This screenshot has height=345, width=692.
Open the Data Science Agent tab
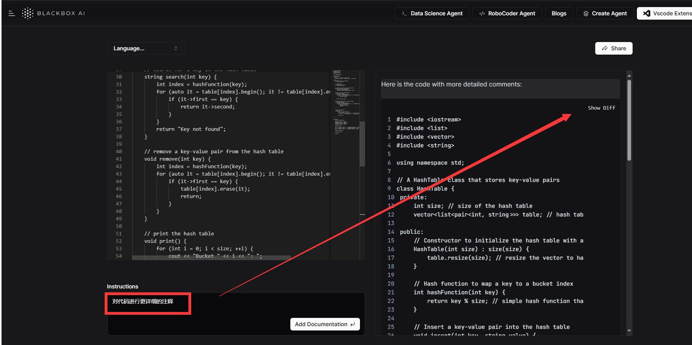[x=432, y=13]
